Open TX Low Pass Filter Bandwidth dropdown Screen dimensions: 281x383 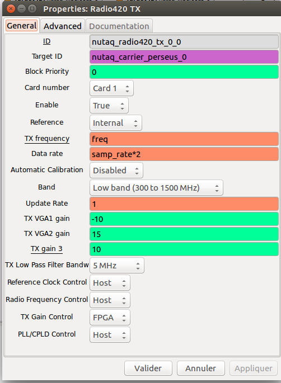point(117,265)
